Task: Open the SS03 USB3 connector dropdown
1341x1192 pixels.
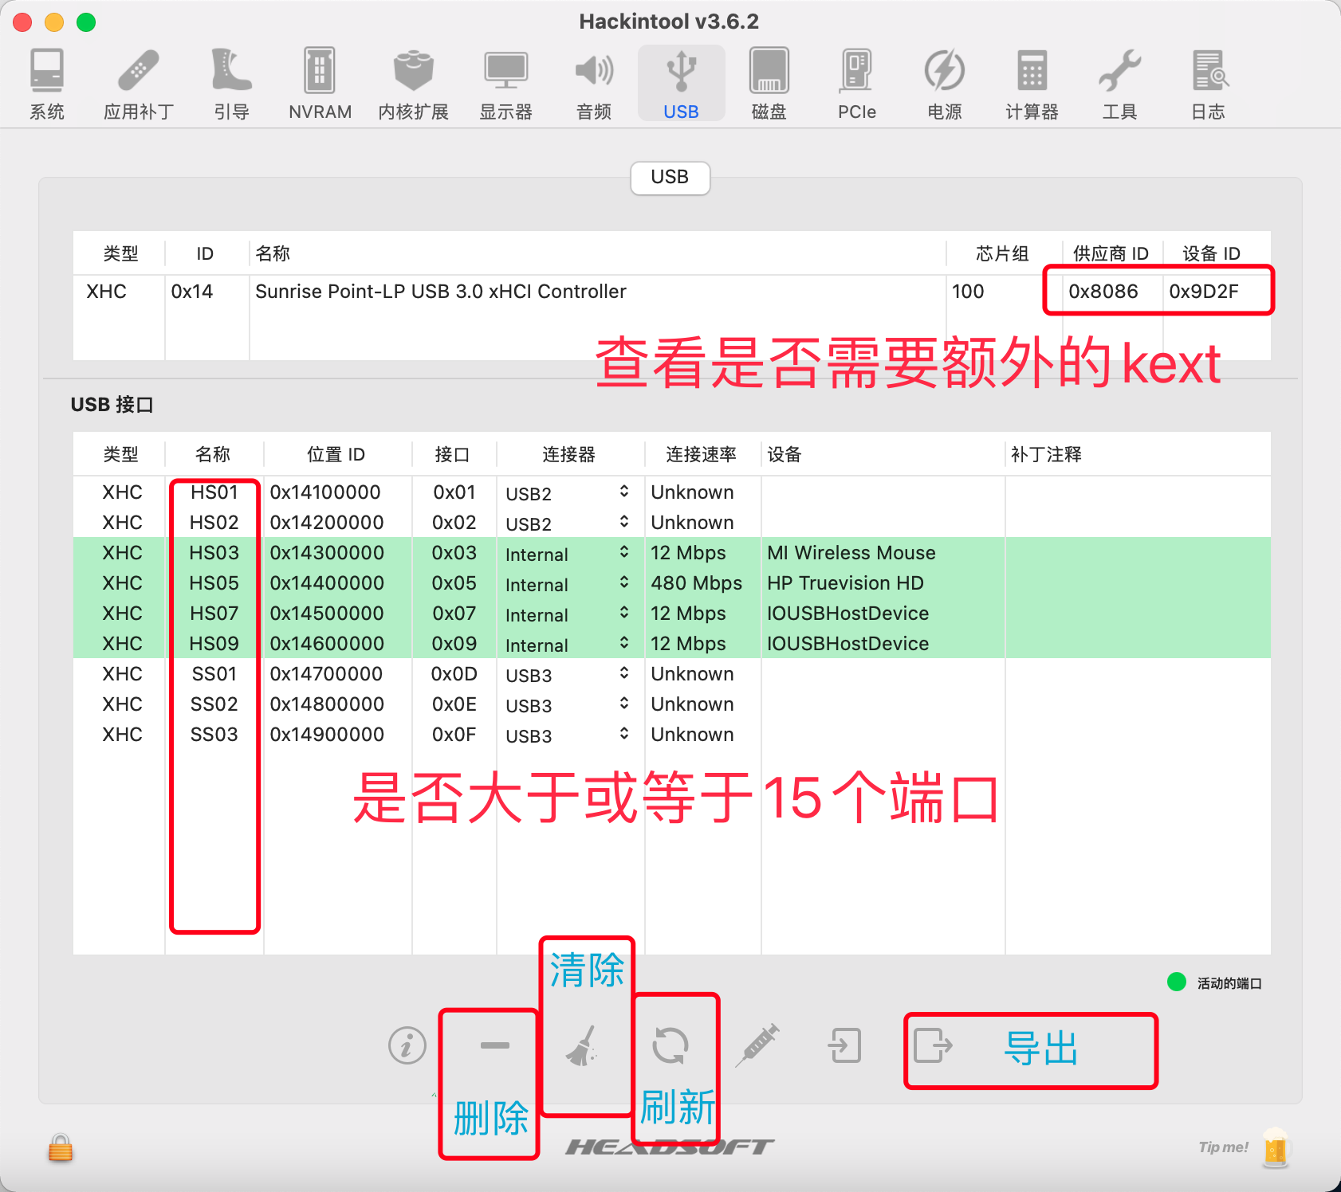Action: pos(623,735)
